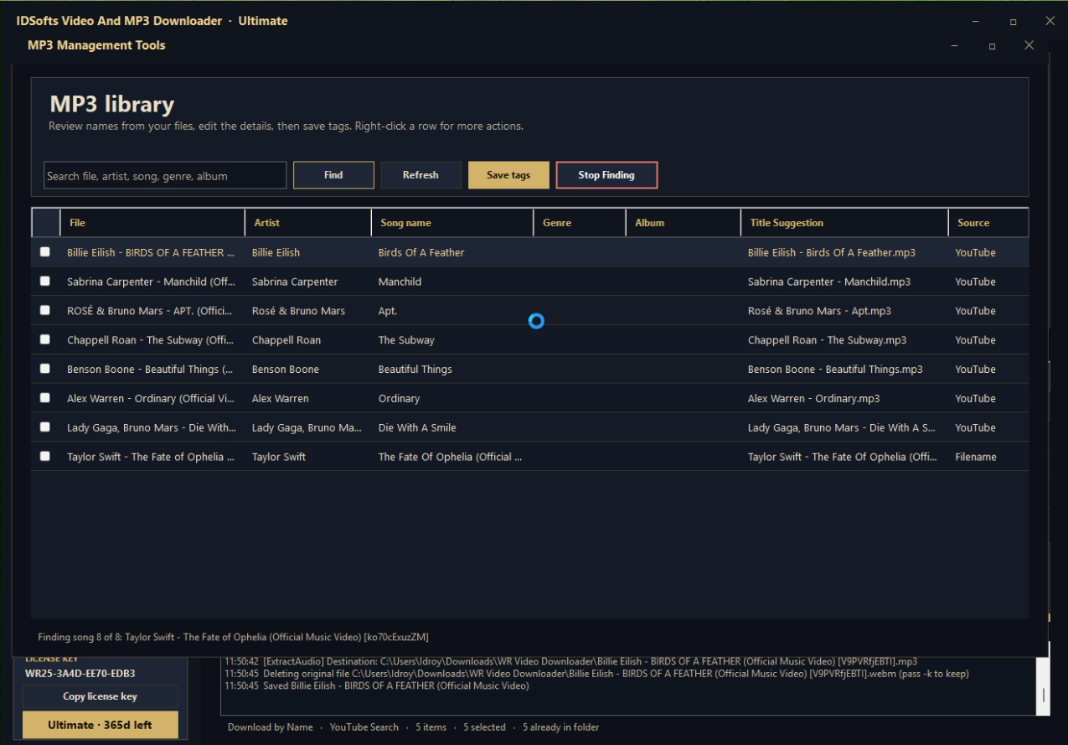Image resolution: width=1068 pixels, height=745 pixels.
Task: Click the Title Suggestion column header
Action: 844,223
